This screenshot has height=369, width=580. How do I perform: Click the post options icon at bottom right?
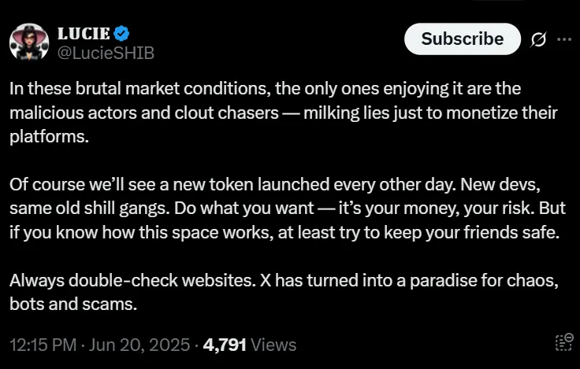(563, 342)
